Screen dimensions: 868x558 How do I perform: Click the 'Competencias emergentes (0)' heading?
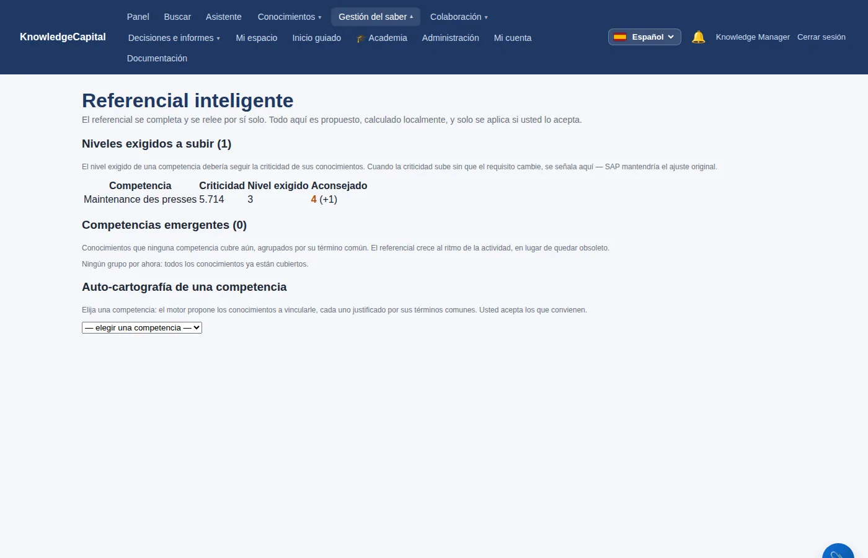coord(164,225)
